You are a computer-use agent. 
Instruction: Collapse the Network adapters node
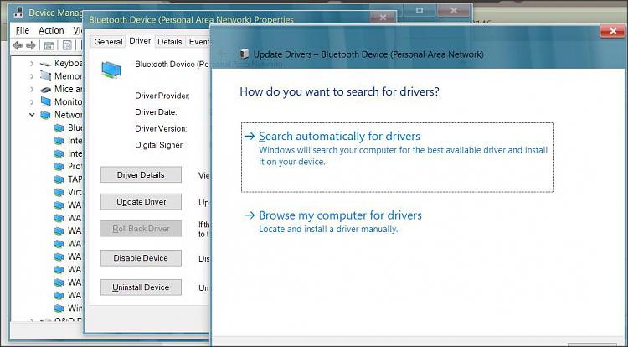pyautogui.click(x=32, y=115)
